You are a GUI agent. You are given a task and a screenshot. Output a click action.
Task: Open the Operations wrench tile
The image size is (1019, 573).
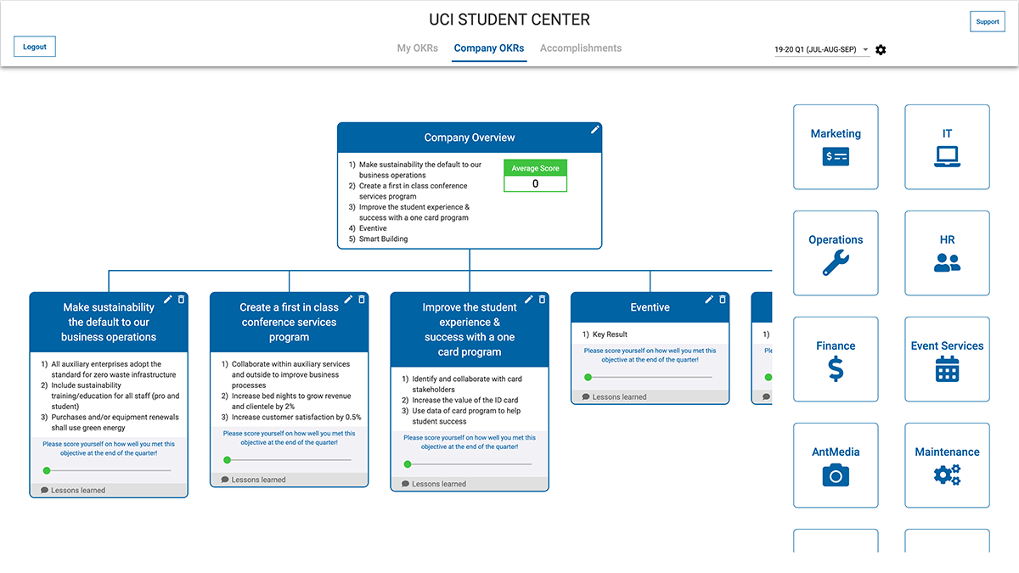pyautogui.click(x=836, y=253)
